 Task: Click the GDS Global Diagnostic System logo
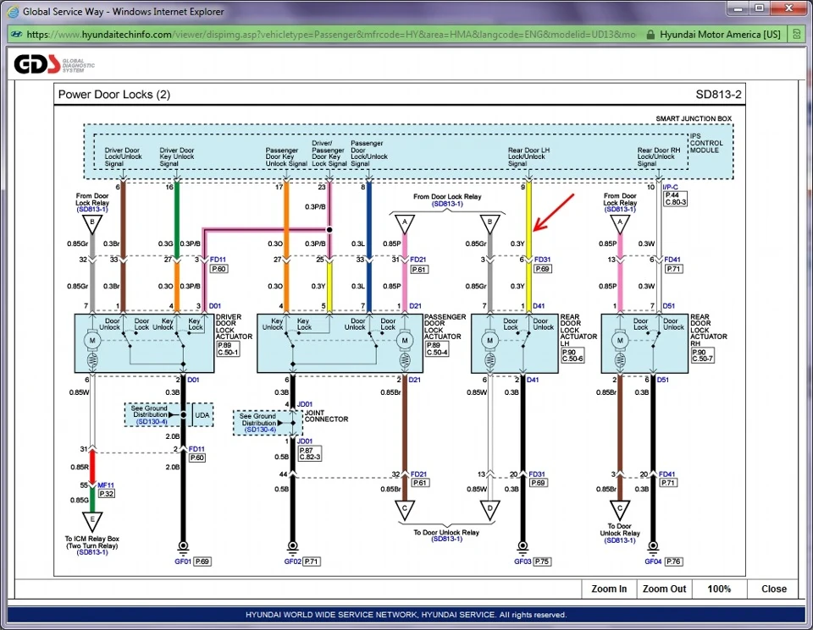coord(54,65)
